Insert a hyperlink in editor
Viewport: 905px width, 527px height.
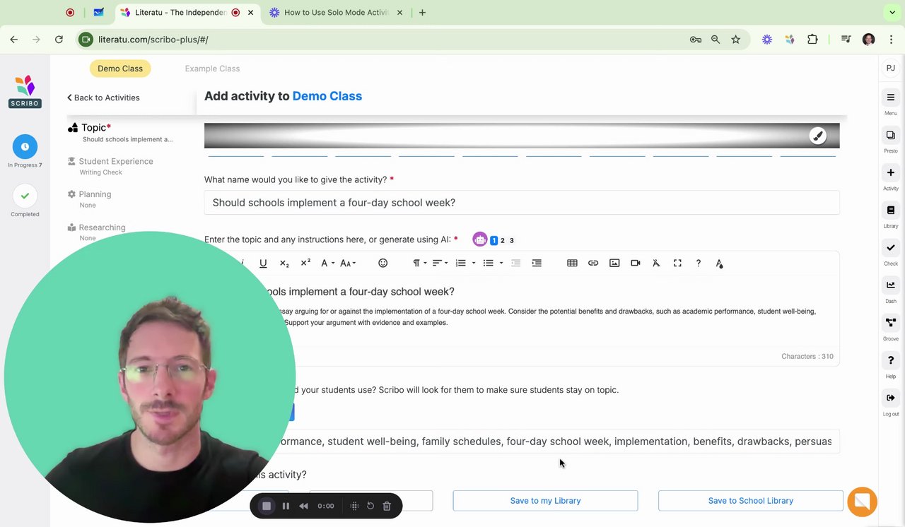click(593, 263)
